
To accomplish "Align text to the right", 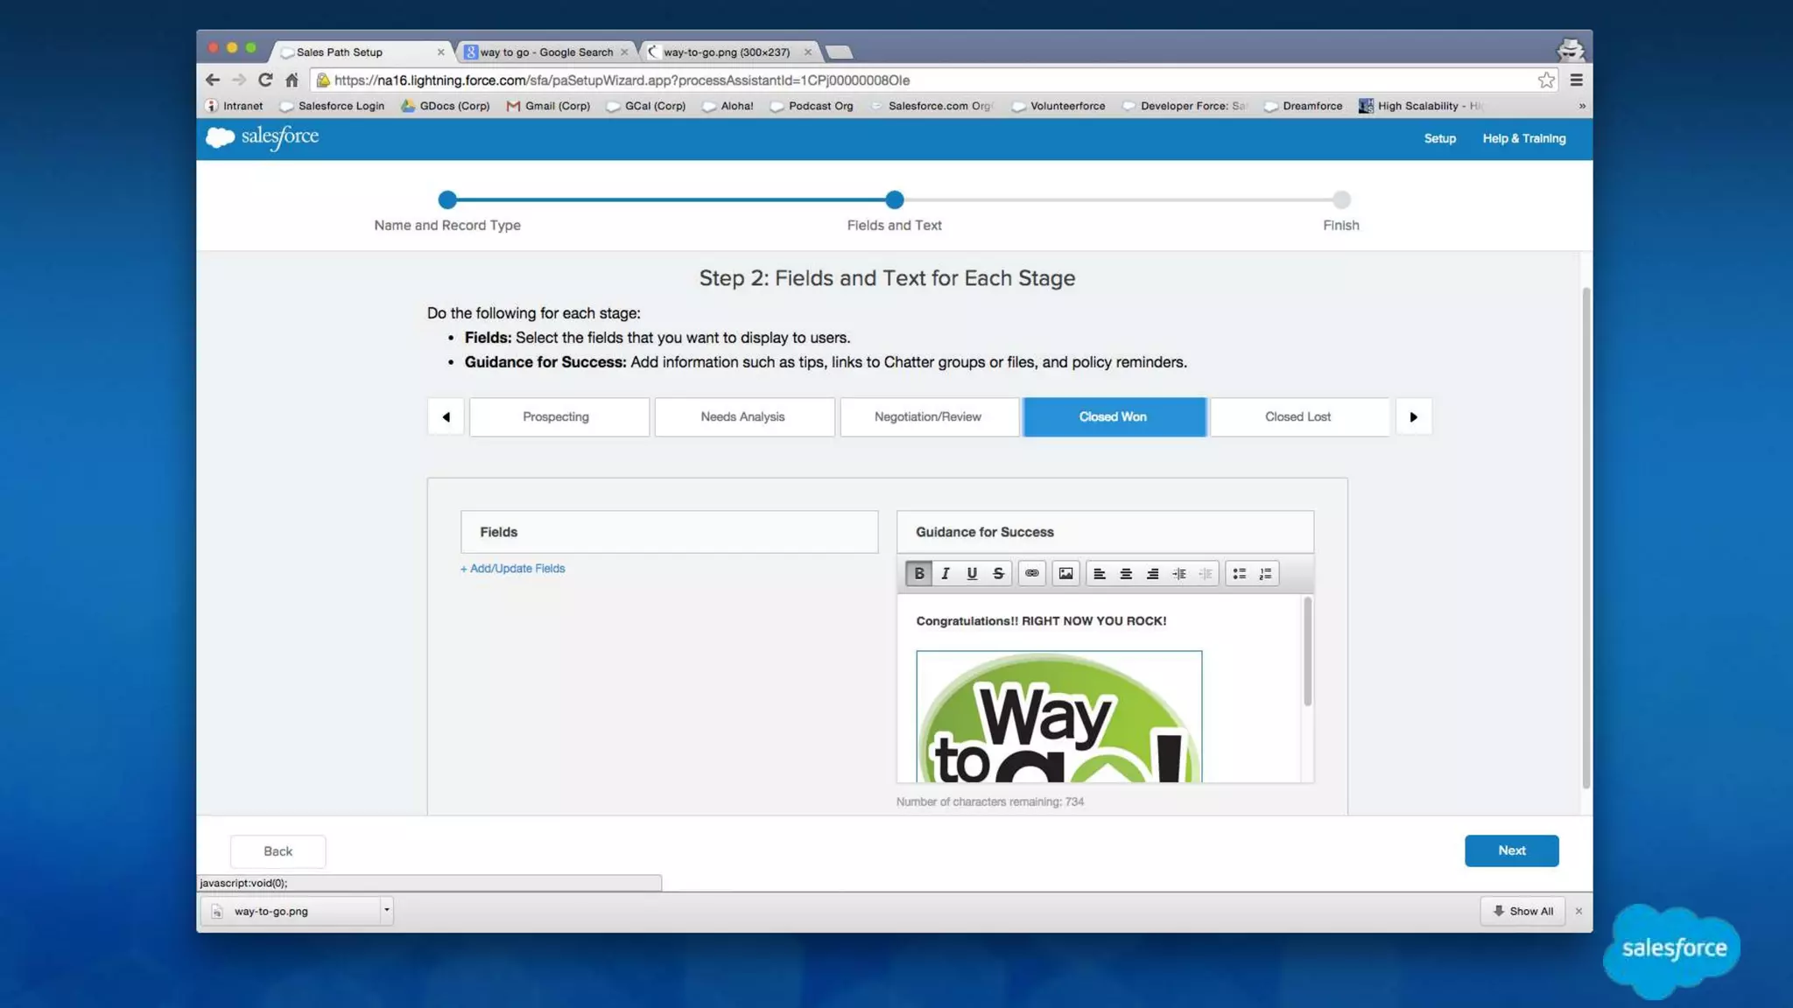I will point(1152,574).
